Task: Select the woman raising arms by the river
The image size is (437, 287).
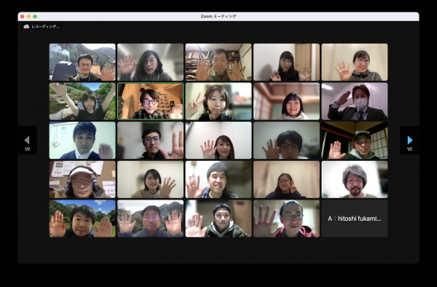Action: point(82,101)
